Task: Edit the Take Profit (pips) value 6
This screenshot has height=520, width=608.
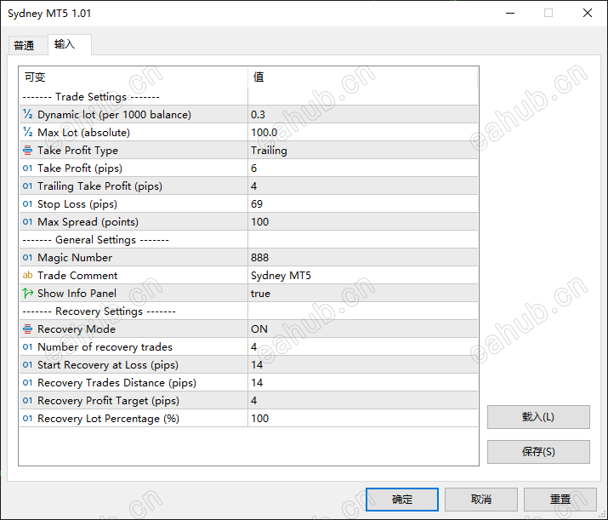Action: (362, 168)
